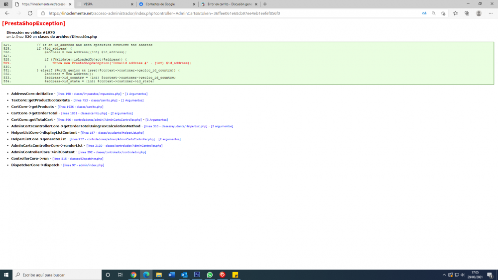Open the Windows Start menu
The height and width of the screenshot is (280, 498).
click(x=6, y=275)
